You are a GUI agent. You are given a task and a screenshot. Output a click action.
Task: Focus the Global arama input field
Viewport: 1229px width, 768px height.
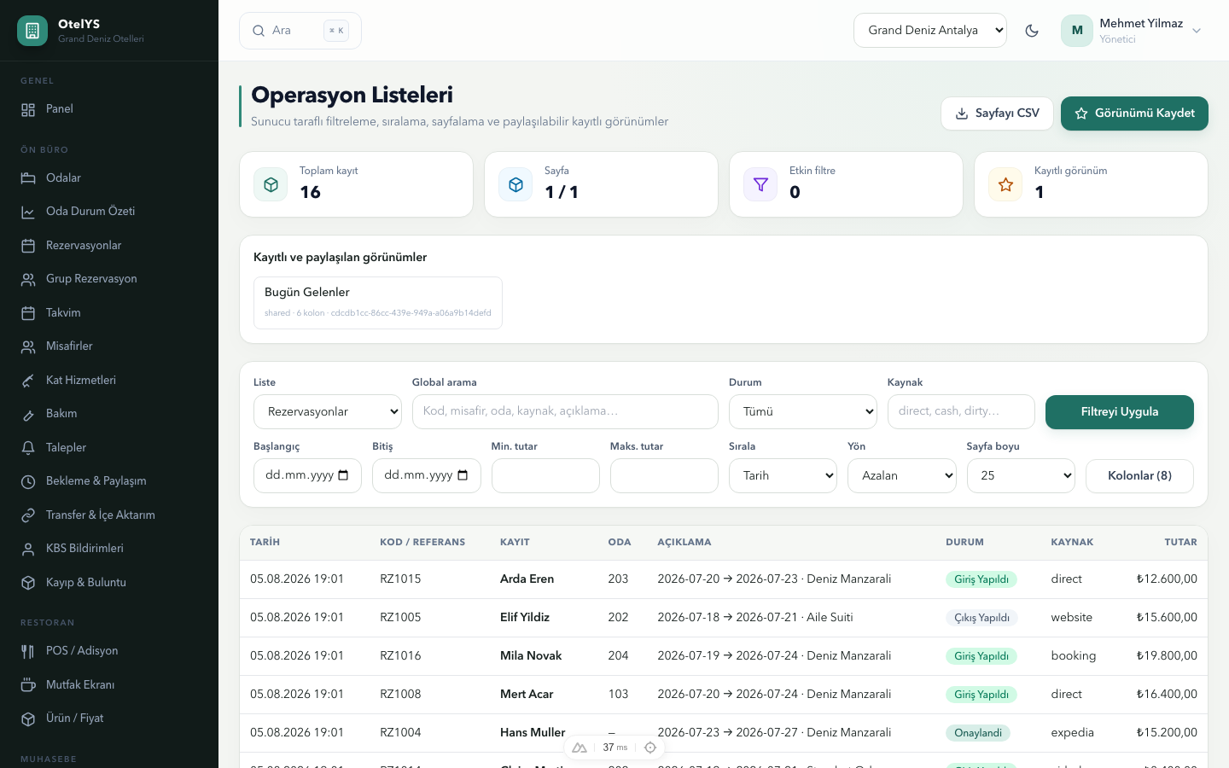point(565,411)
